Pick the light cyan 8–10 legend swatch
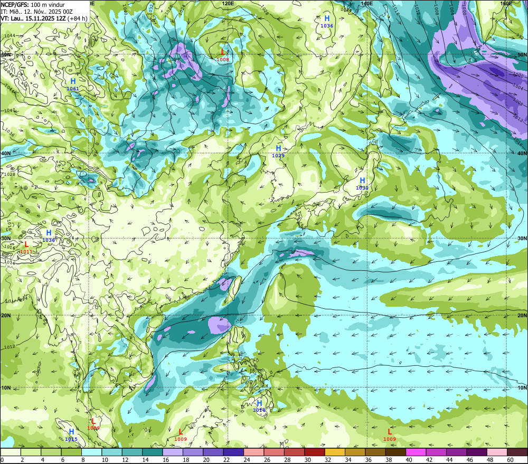The height and width of the screenshot is (464, 528). click(x=91, y=452)
